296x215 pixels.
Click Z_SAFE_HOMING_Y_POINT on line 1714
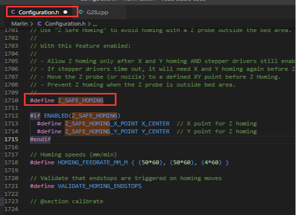(101, 131)
